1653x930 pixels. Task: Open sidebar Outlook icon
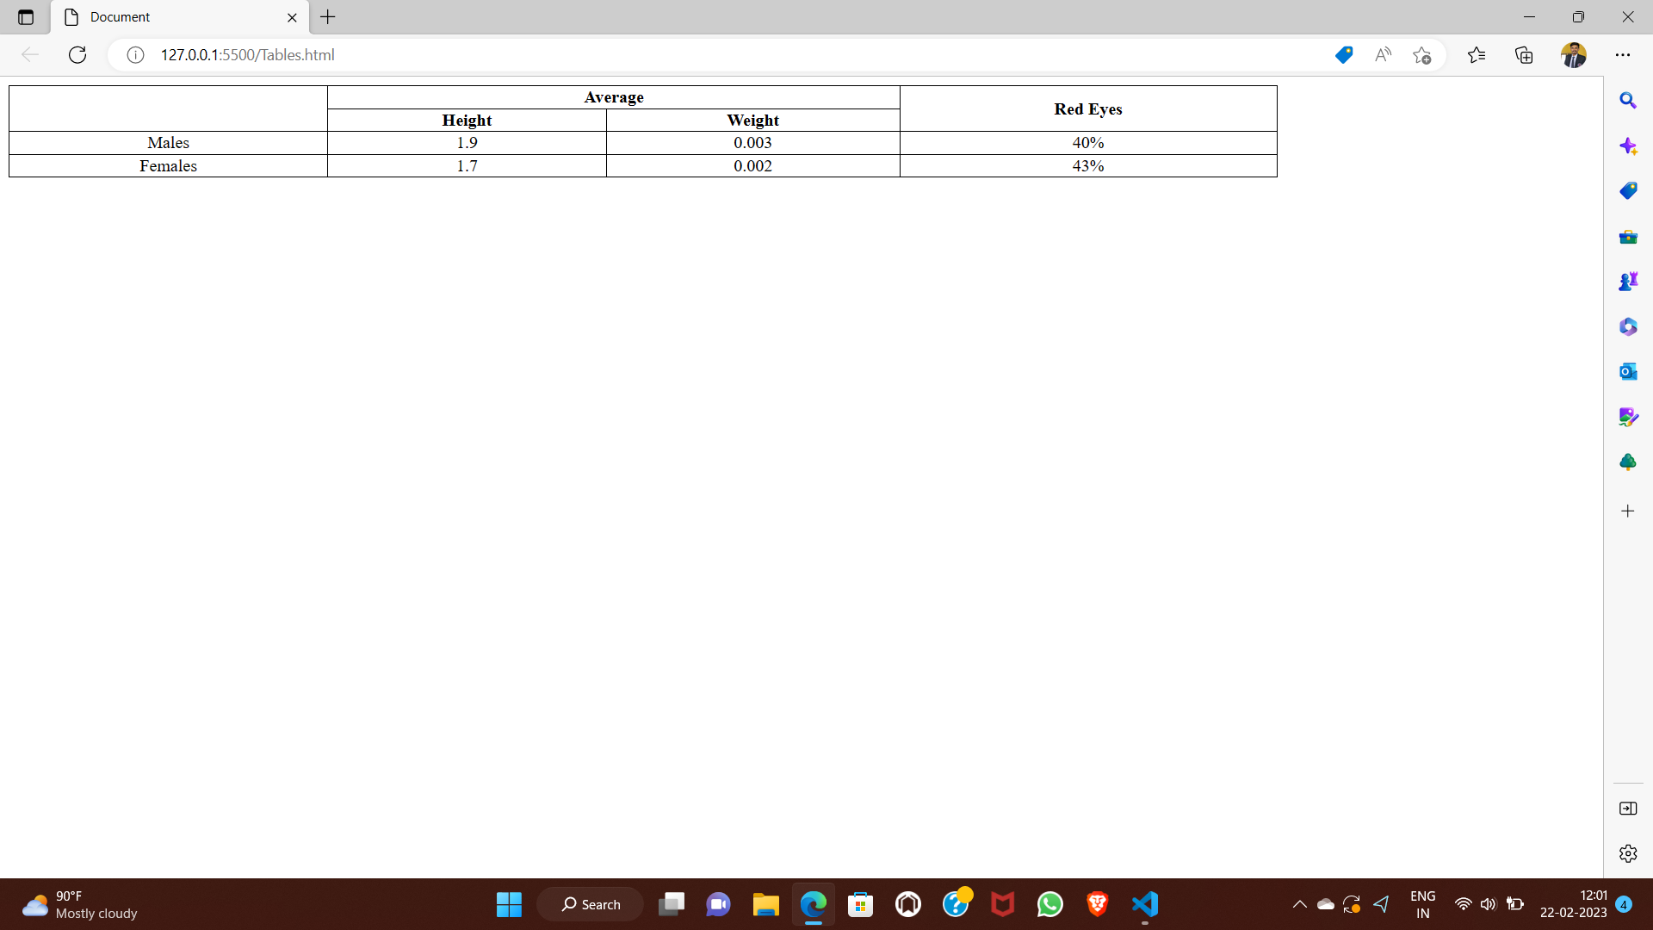point(1628,372)
